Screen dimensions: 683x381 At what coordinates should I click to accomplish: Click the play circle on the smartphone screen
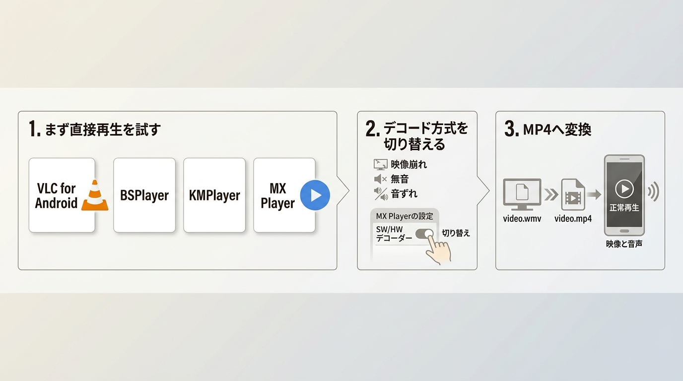click(624, 189)
